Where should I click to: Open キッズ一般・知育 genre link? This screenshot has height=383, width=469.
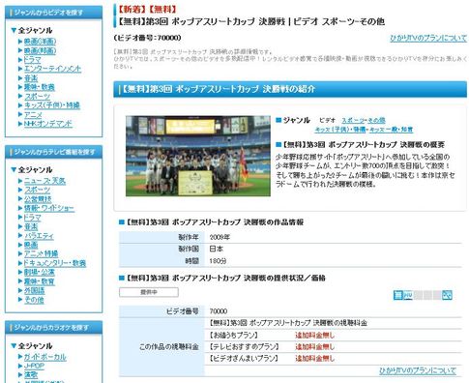pos(391,130)
